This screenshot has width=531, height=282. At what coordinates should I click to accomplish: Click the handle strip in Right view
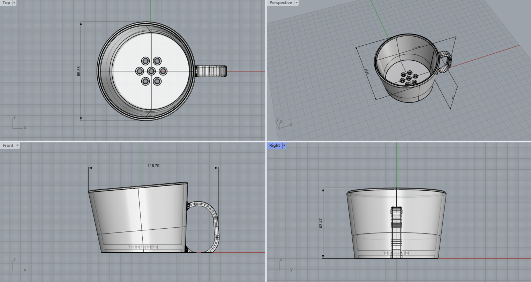pyautogui.click(x=396, y=233)
